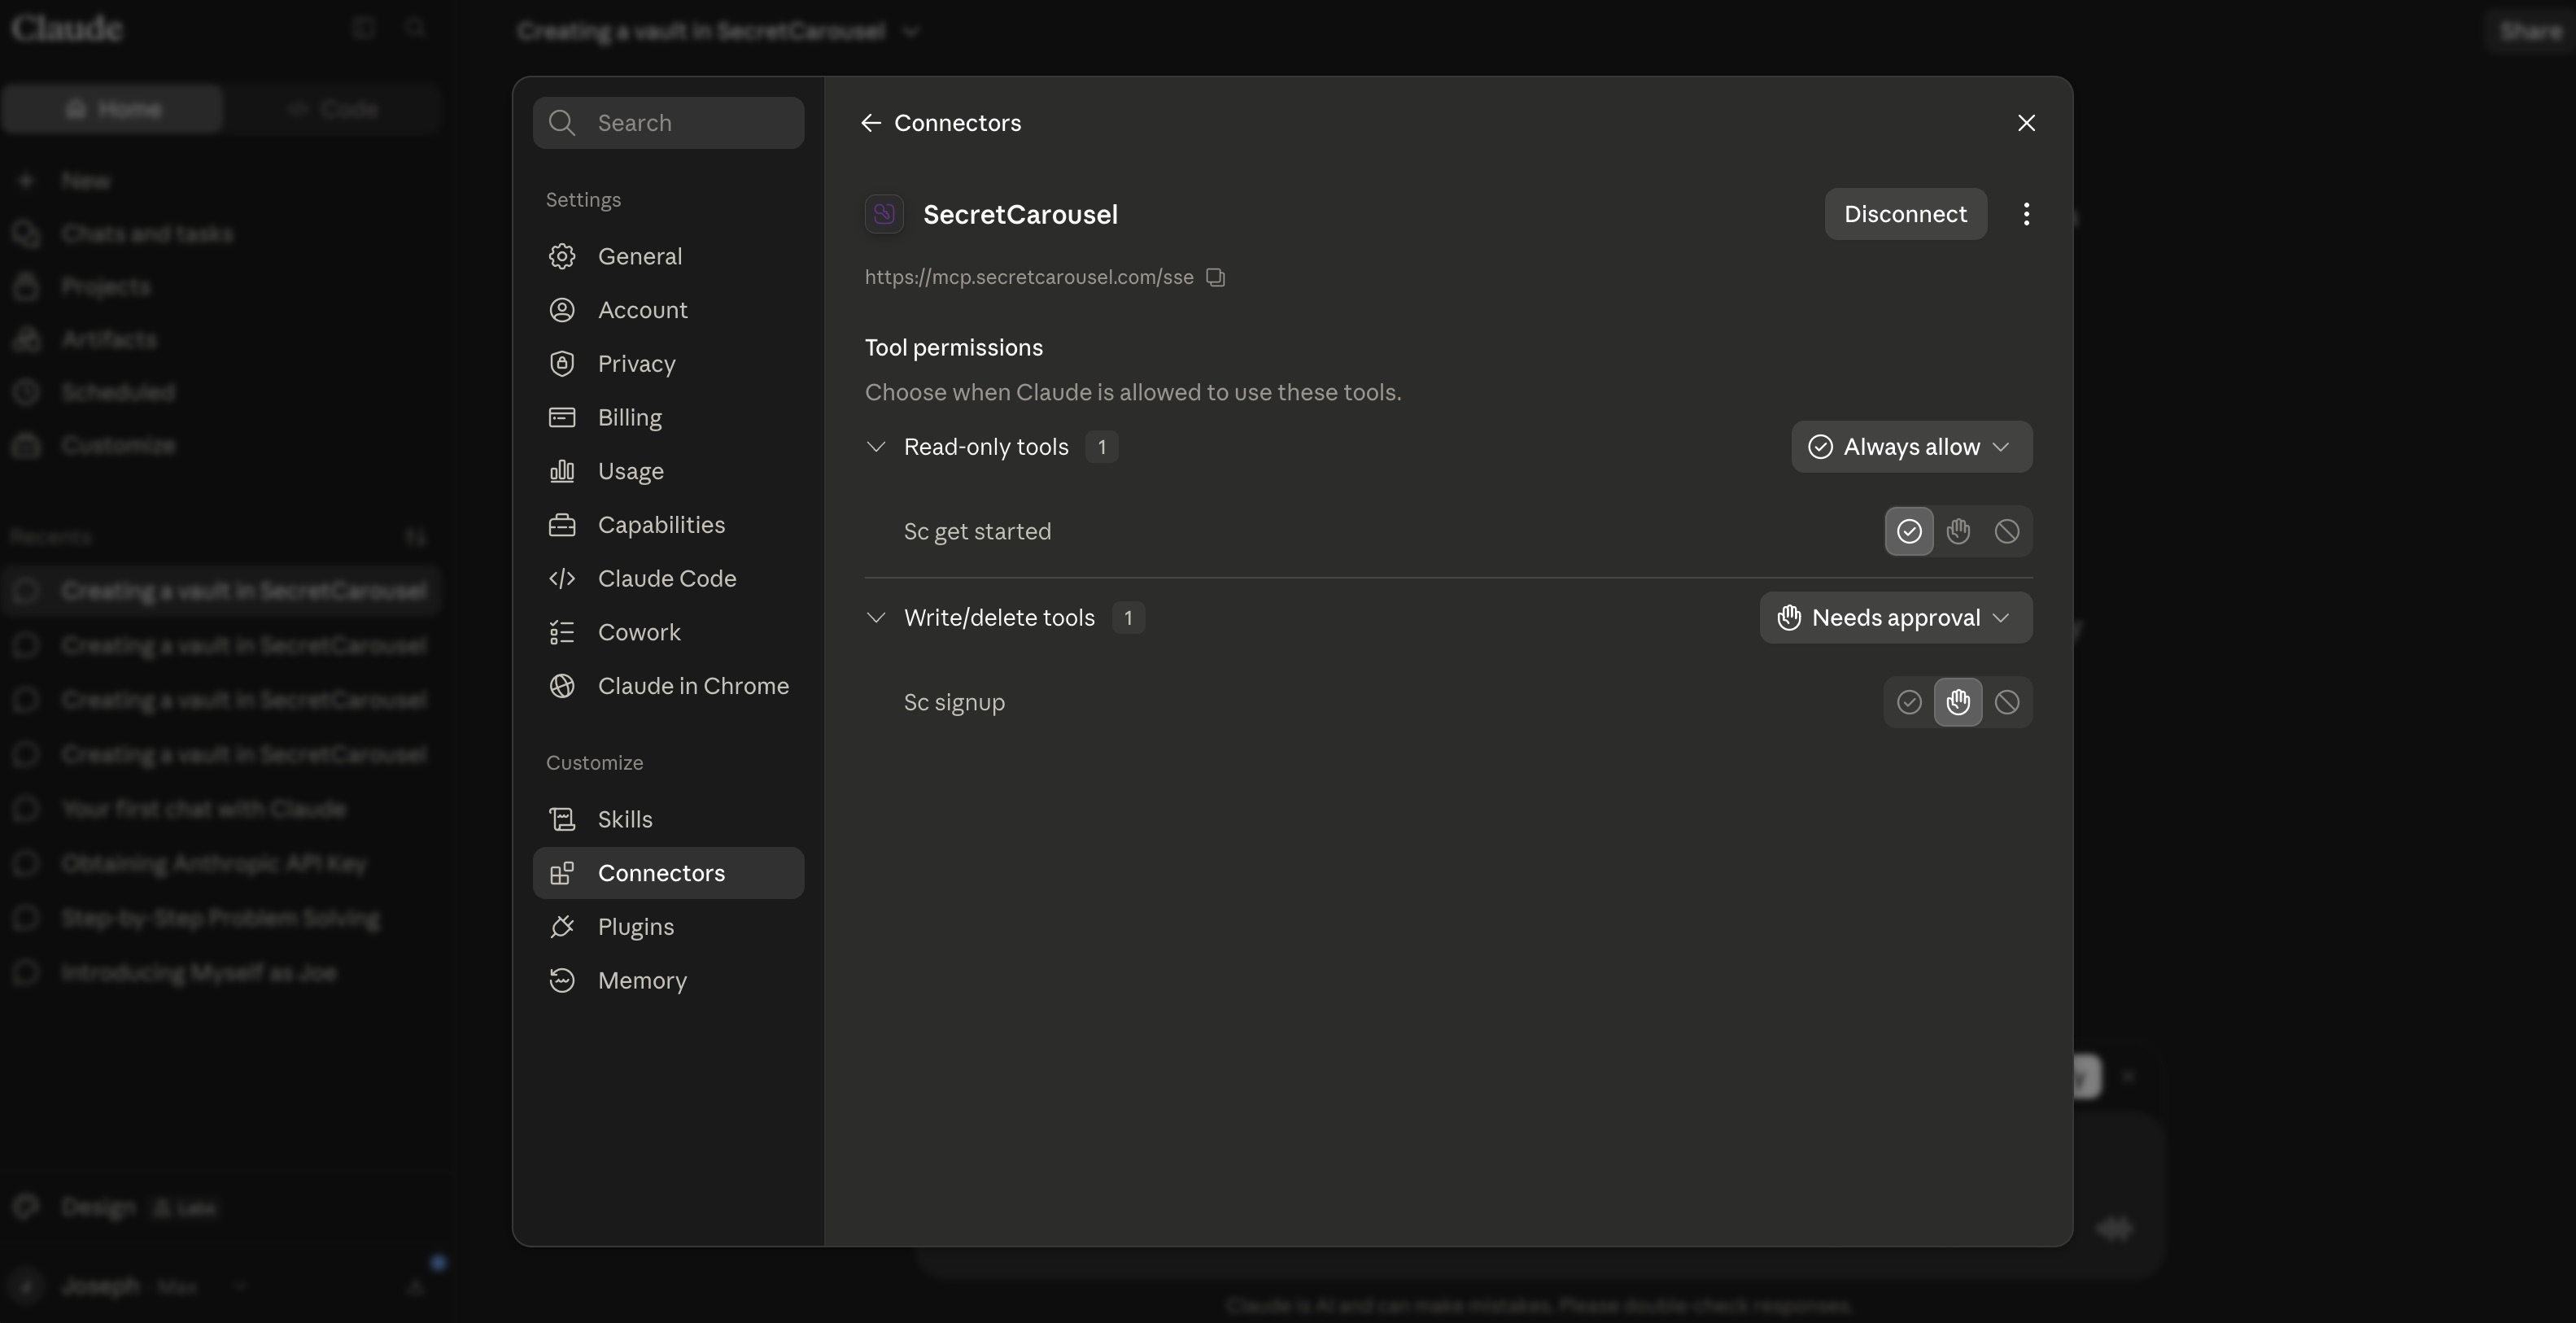Image resolution: width=2576 pixels, height=1323 pixels.
Task: Click the Read-only tools count badge
Action: [x=1102, y=447]
